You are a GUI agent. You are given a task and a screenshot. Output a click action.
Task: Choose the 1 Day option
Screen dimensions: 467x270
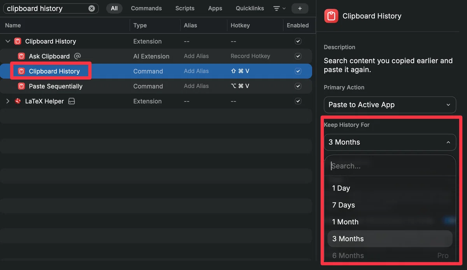(390, 188)
